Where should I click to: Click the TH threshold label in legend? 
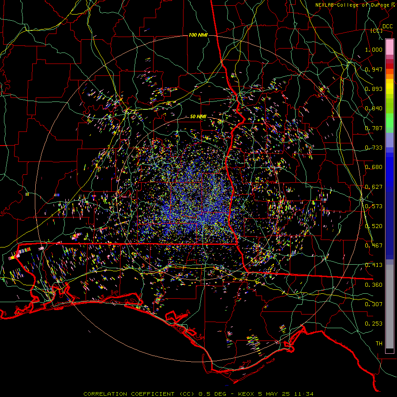[379, 344]
